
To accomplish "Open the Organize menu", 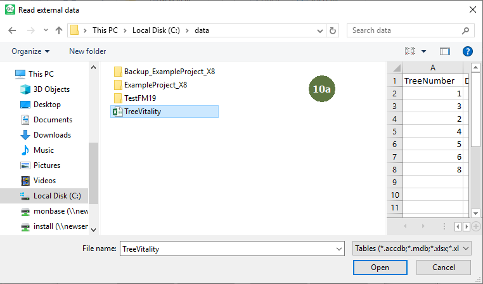I will point(30,51).
